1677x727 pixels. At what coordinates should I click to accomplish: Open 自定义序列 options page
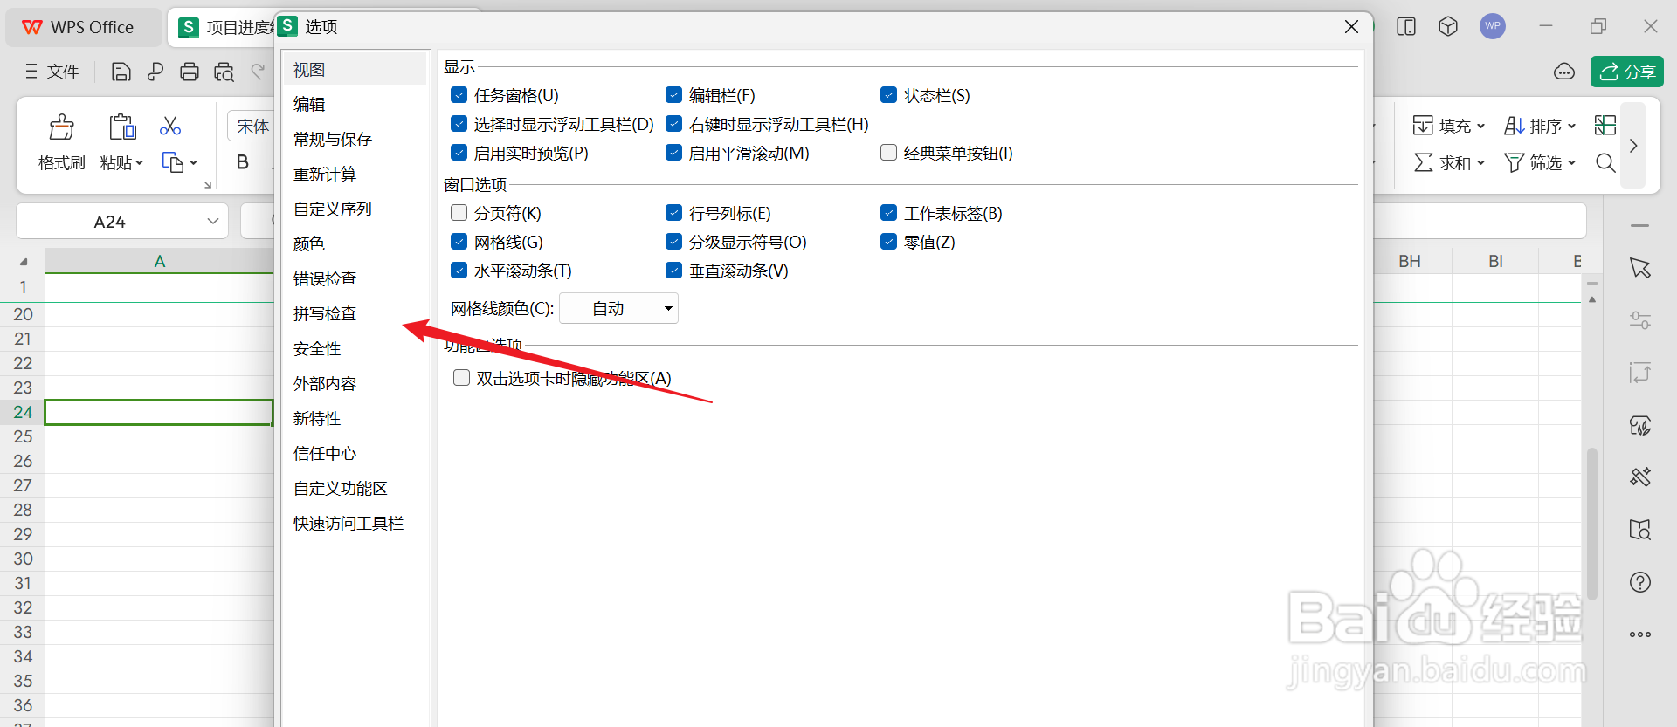click(354, 209)
